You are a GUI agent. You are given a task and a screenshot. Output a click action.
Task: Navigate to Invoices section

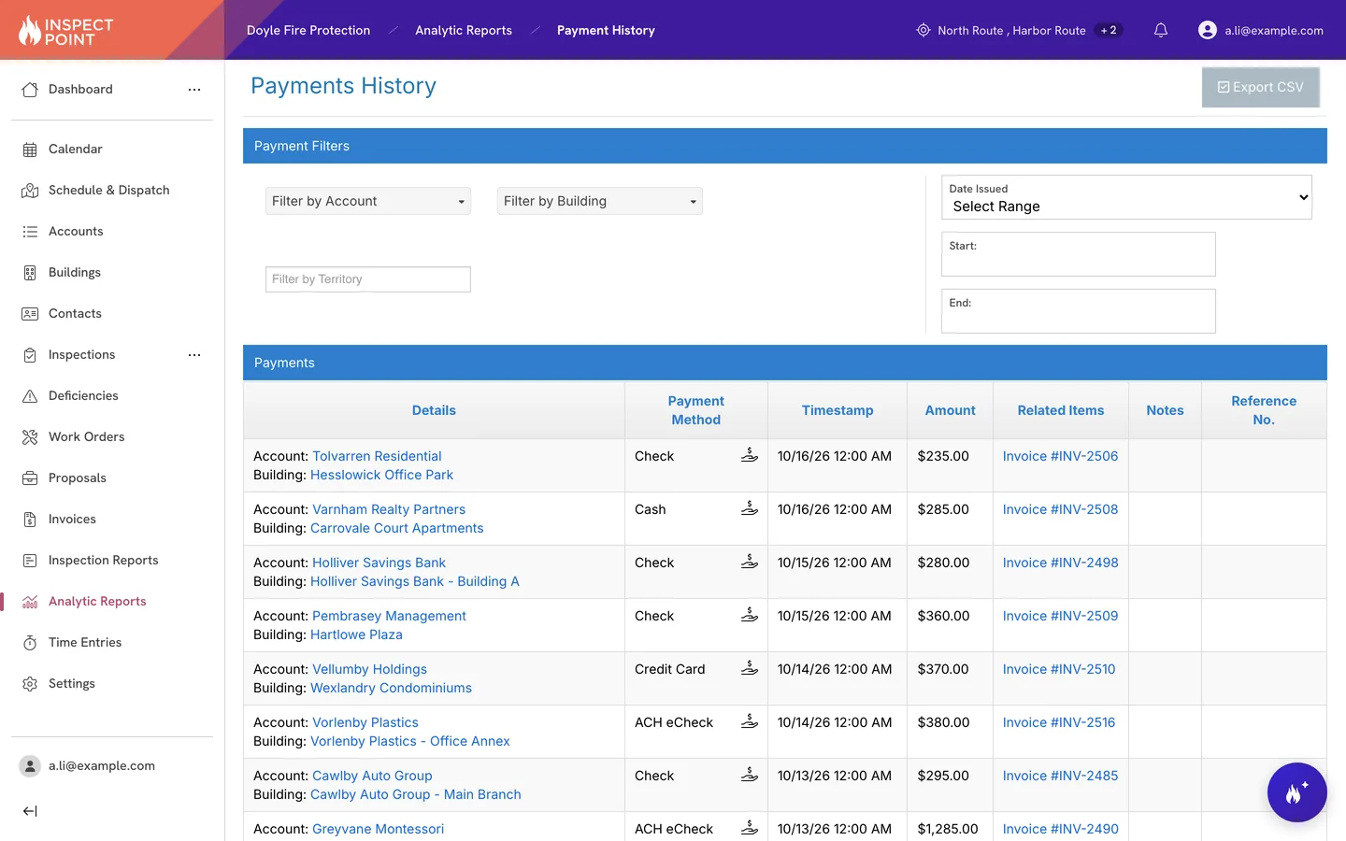[x=72, y=520]
